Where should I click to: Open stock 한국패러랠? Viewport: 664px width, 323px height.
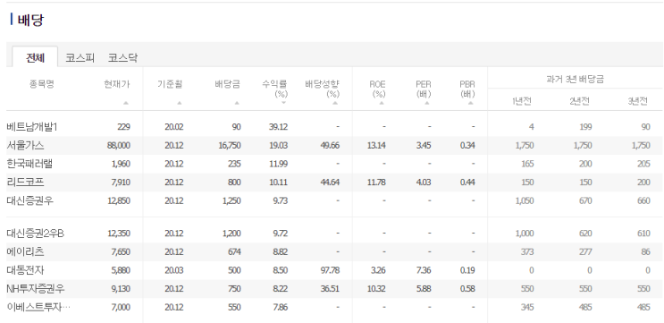29,164
